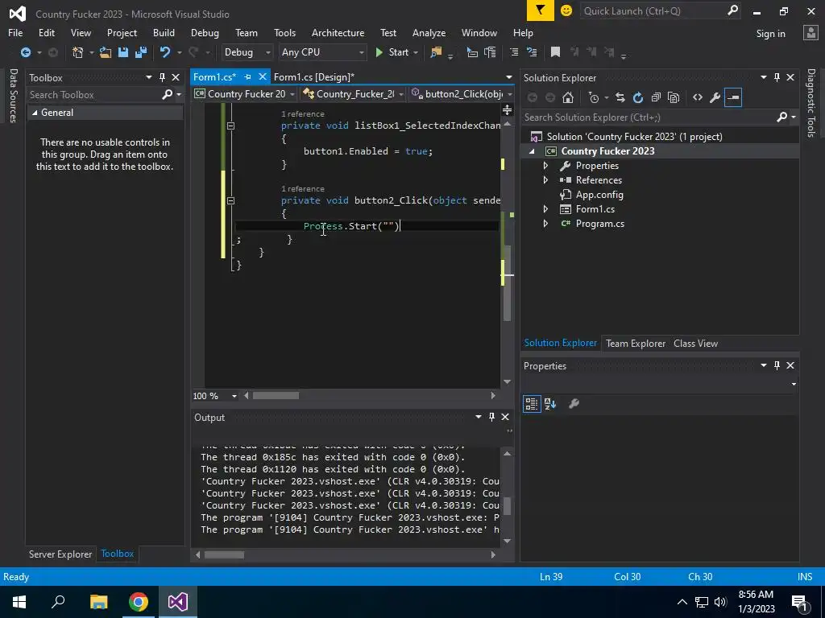Toggle pin on the Form1.cs* tab
The width and height of the screenshot is (825, 618).
pyautogui.click(x=247, y=76)
